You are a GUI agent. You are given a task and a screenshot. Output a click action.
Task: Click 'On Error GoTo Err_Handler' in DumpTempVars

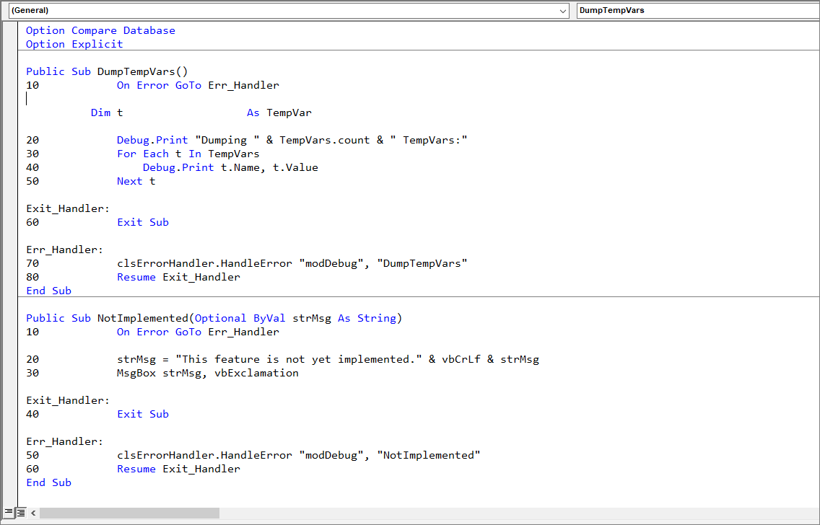198,85
